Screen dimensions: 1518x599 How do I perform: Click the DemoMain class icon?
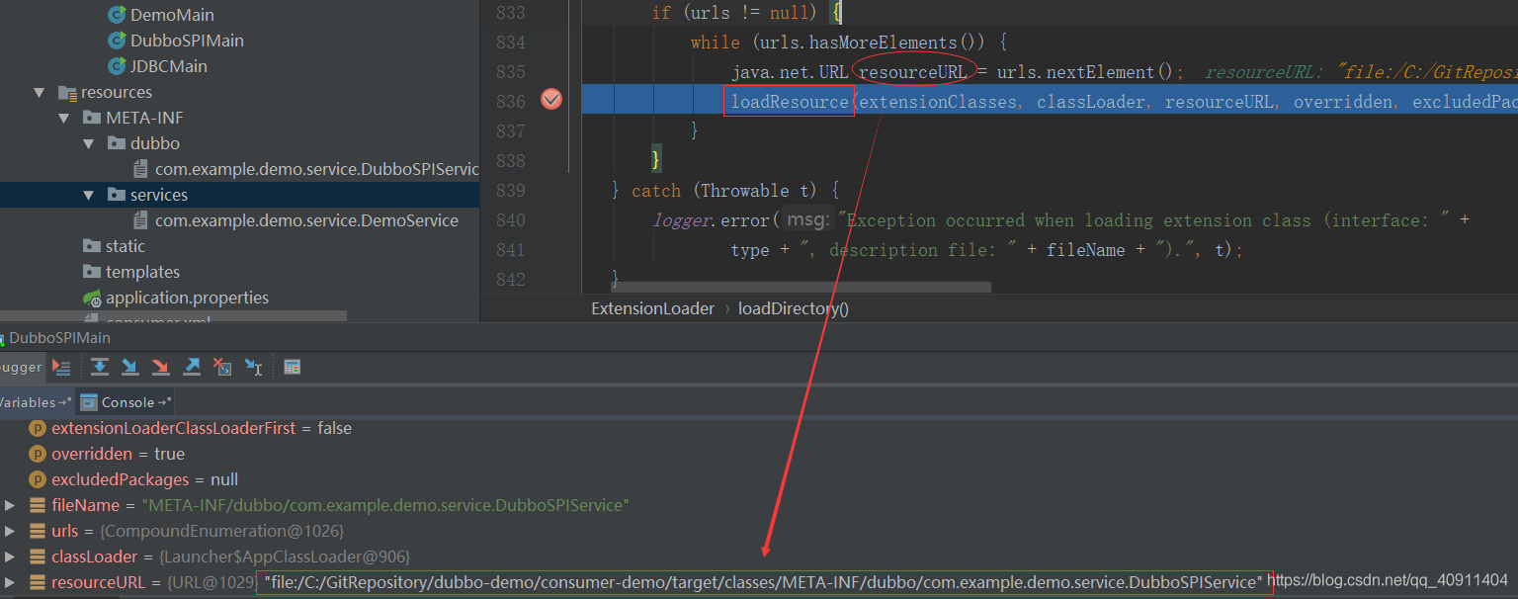[117, 15]
